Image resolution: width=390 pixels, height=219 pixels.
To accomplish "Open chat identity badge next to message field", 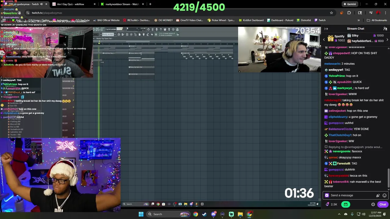I will [x=327, y=195].
